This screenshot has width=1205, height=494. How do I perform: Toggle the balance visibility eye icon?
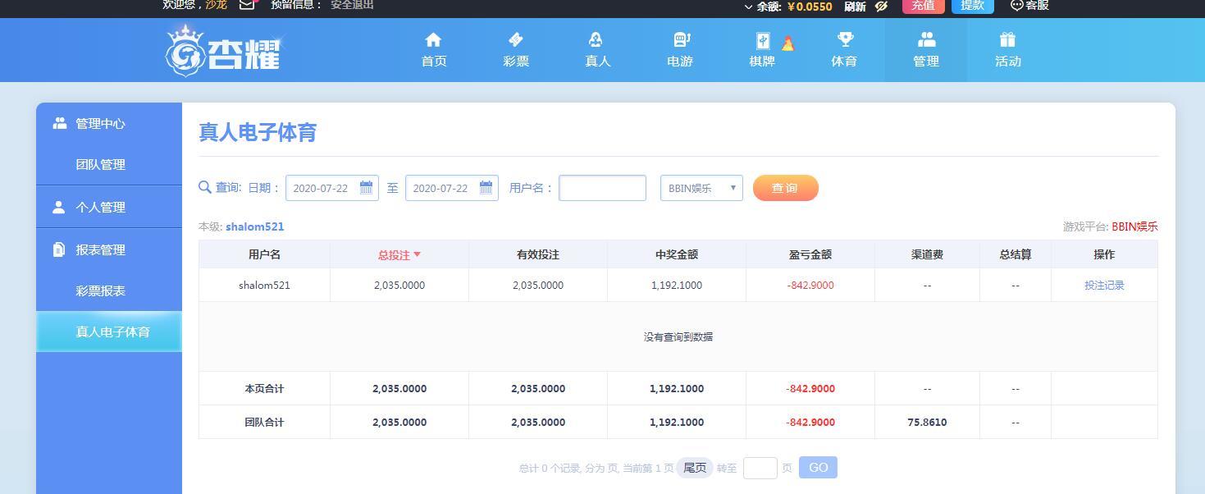(x=882, y=6)
